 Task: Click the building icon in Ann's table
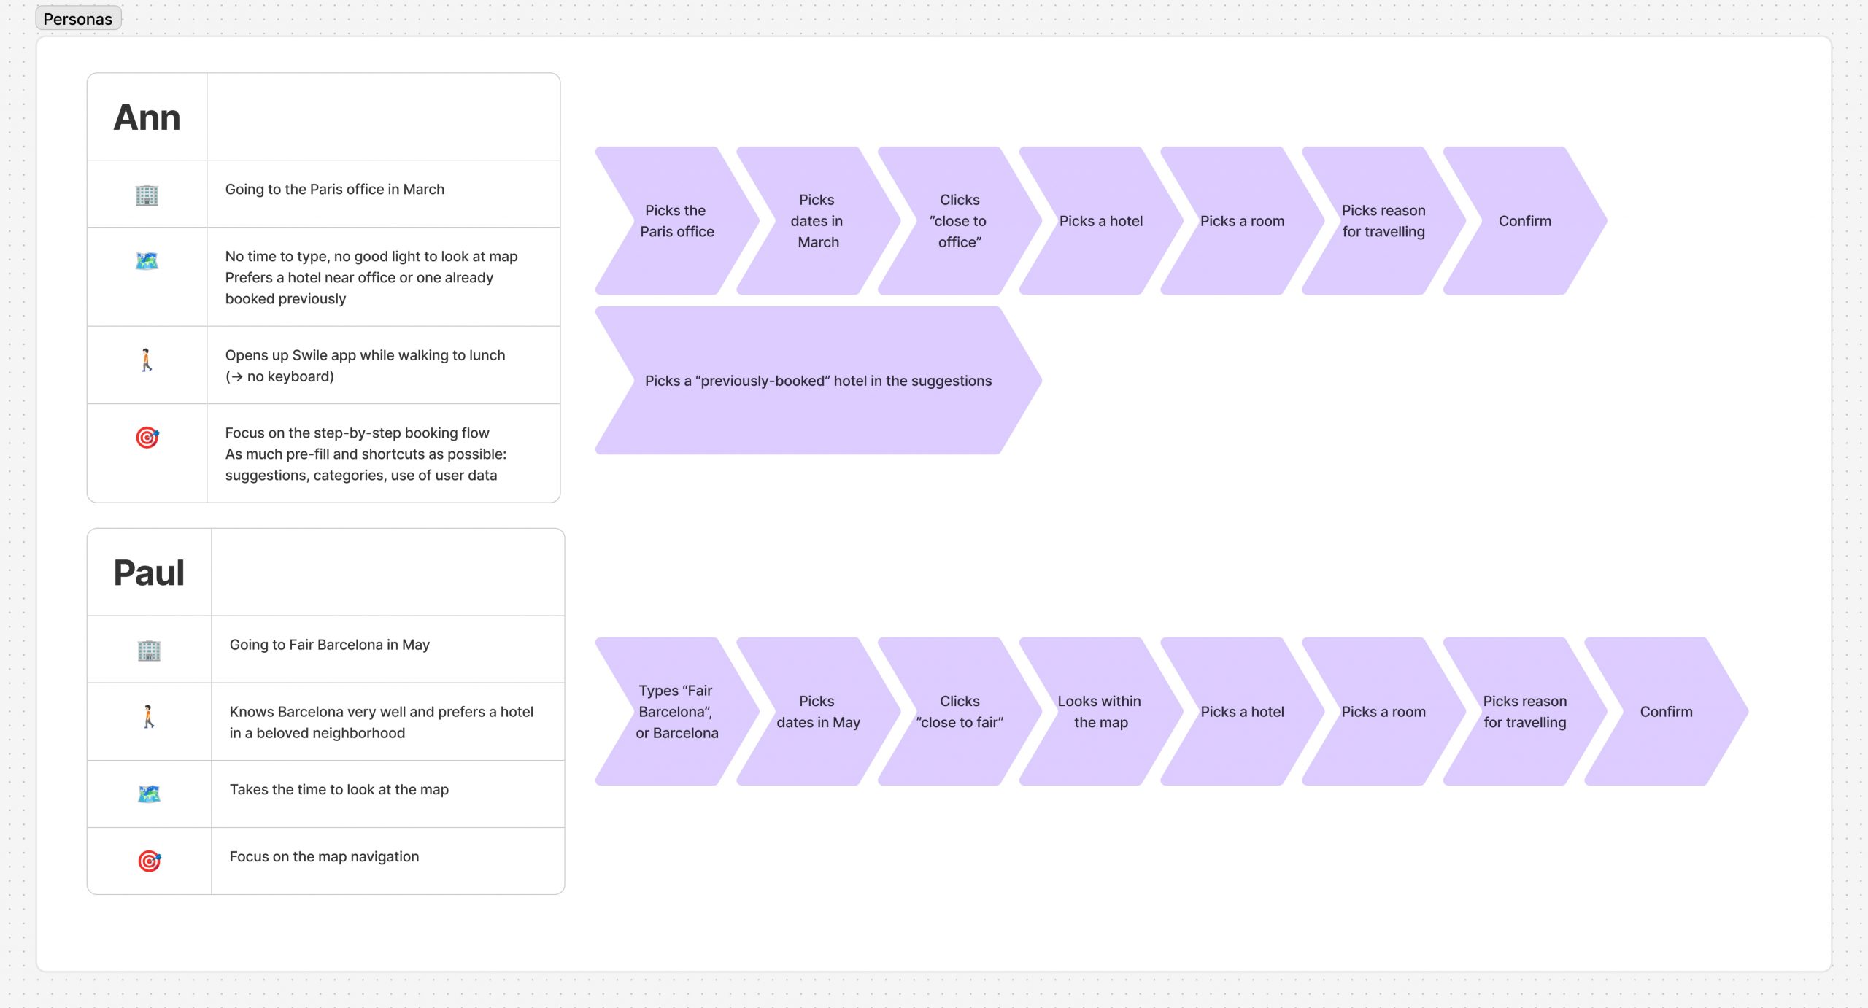tap(147, 195)
